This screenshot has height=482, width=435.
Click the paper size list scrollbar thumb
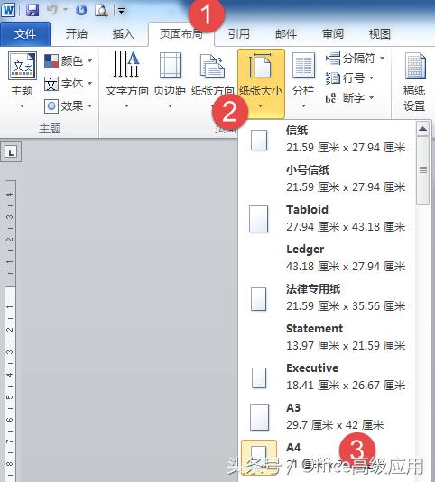[x=422, y=170]
